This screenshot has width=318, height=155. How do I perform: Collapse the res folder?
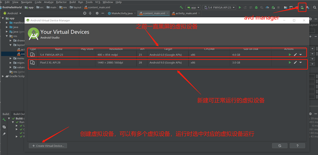click(7, 36)
